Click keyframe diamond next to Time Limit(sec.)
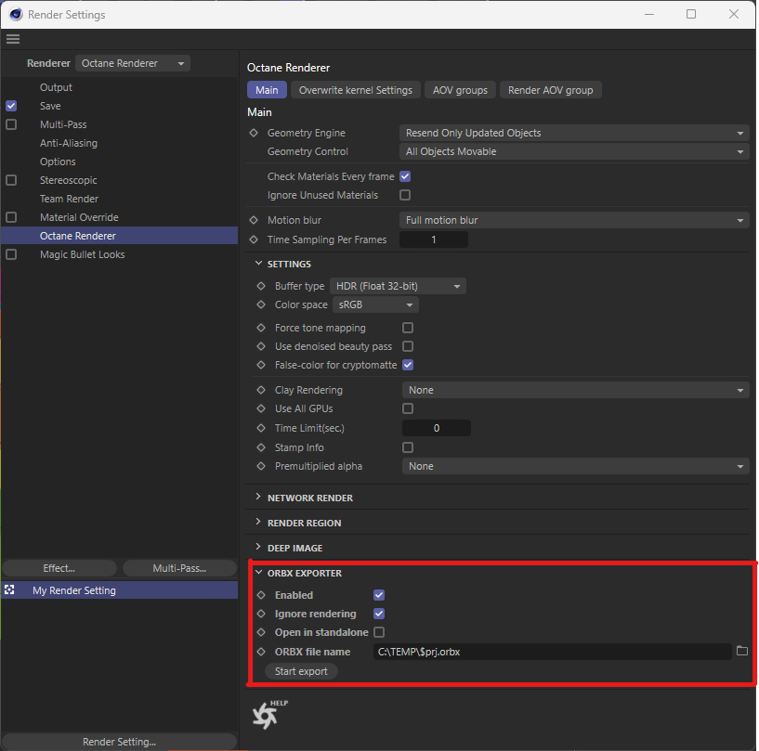The height and width of the screenshot is (751, 759). coord(261,428)
